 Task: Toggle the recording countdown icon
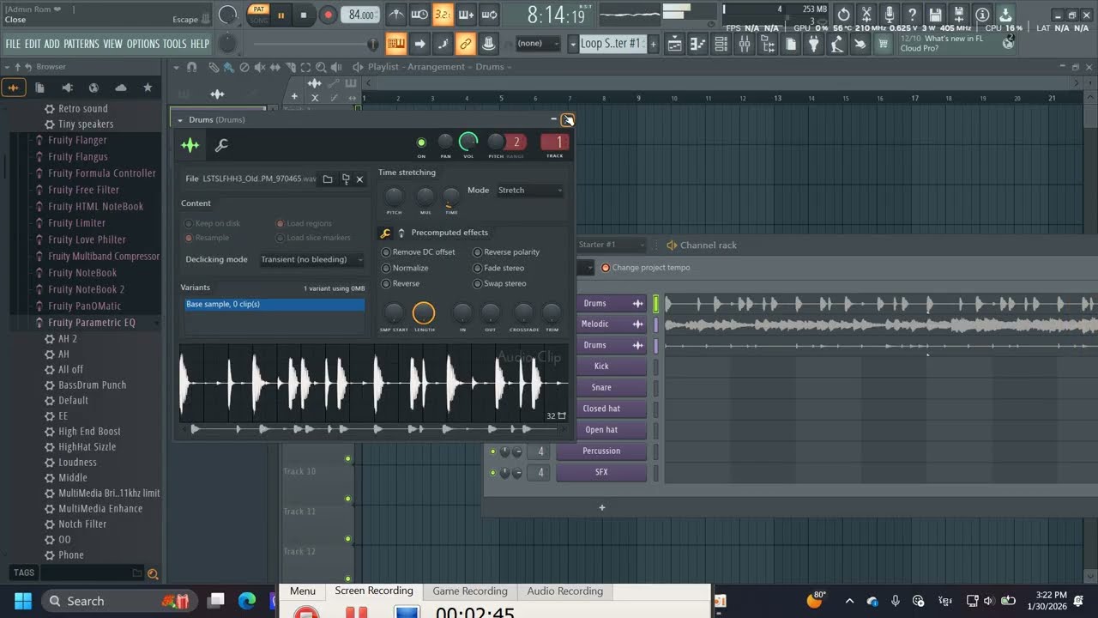pyautogui.click(x=443, y=15)
